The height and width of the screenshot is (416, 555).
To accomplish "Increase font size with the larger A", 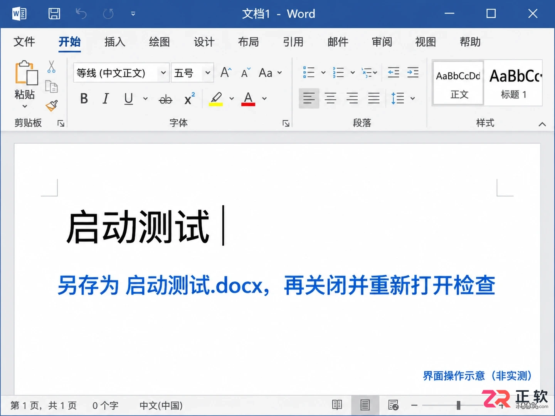I will point(226,72).
